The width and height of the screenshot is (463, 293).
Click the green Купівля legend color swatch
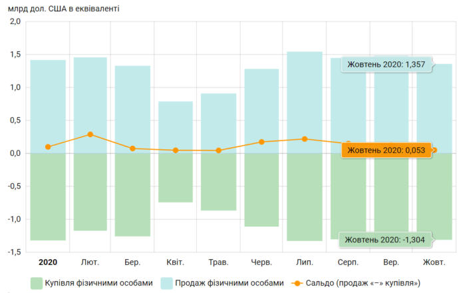pyautogui.click(x=36, y=283)
